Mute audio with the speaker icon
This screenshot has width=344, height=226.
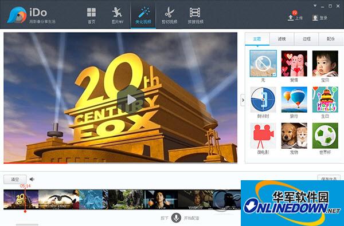click(x=32, y=179)
